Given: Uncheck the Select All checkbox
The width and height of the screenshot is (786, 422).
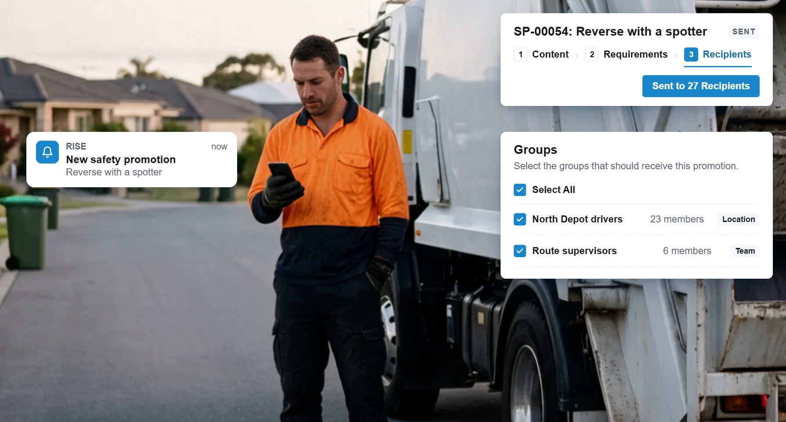Looking at the screenshot, I should pyautogui.click(x=520, y=190).
